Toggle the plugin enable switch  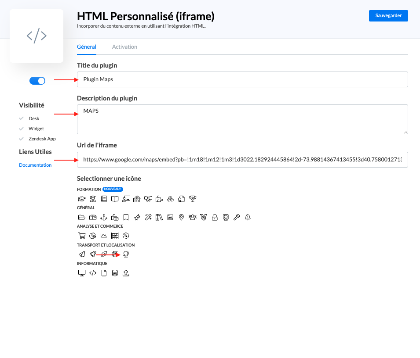click(x=37, y=81)
